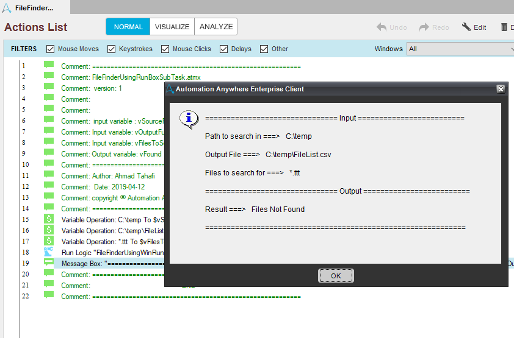Toggle the Delays filter checkbox

[223, 49]
